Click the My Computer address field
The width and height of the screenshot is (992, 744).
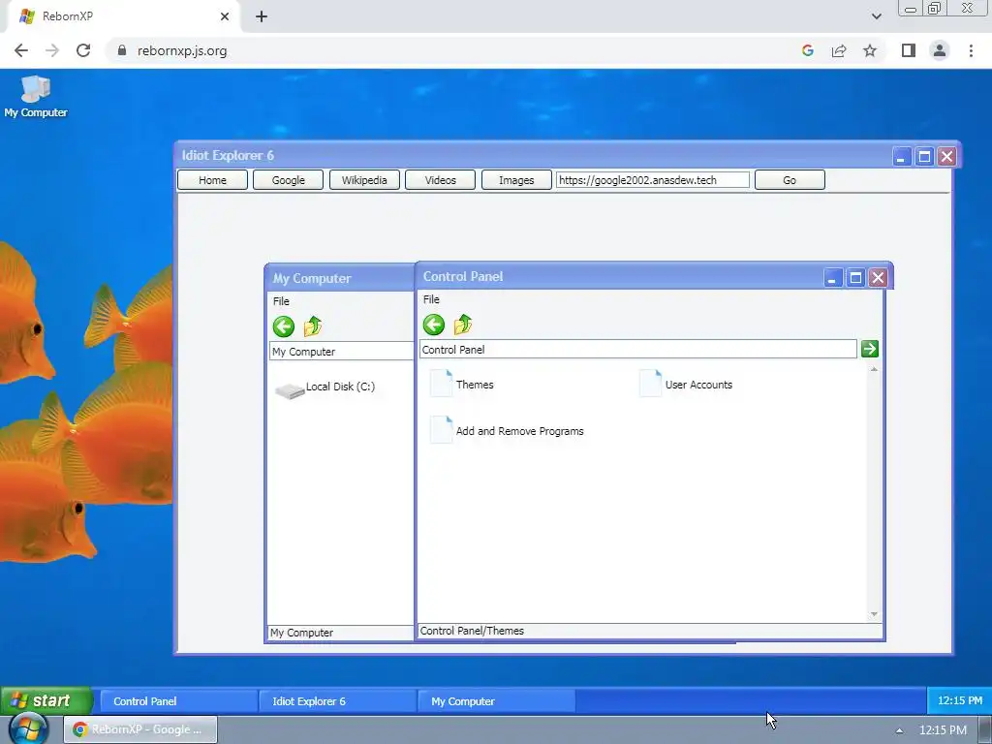342,351
